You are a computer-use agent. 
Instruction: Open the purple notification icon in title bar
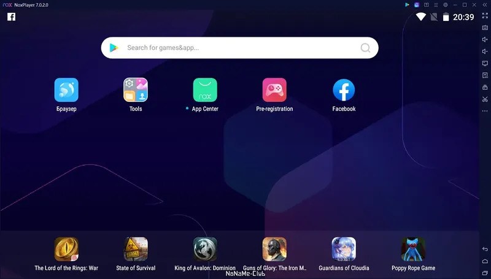417,5
